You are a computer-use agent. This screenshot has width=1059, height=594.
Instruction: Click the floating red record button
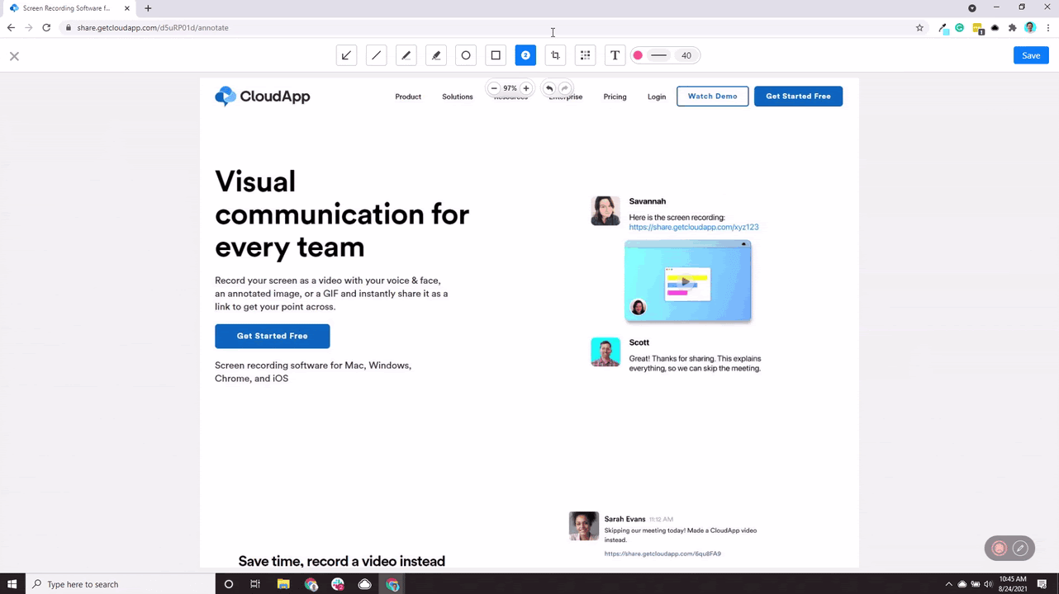point(999,548)
